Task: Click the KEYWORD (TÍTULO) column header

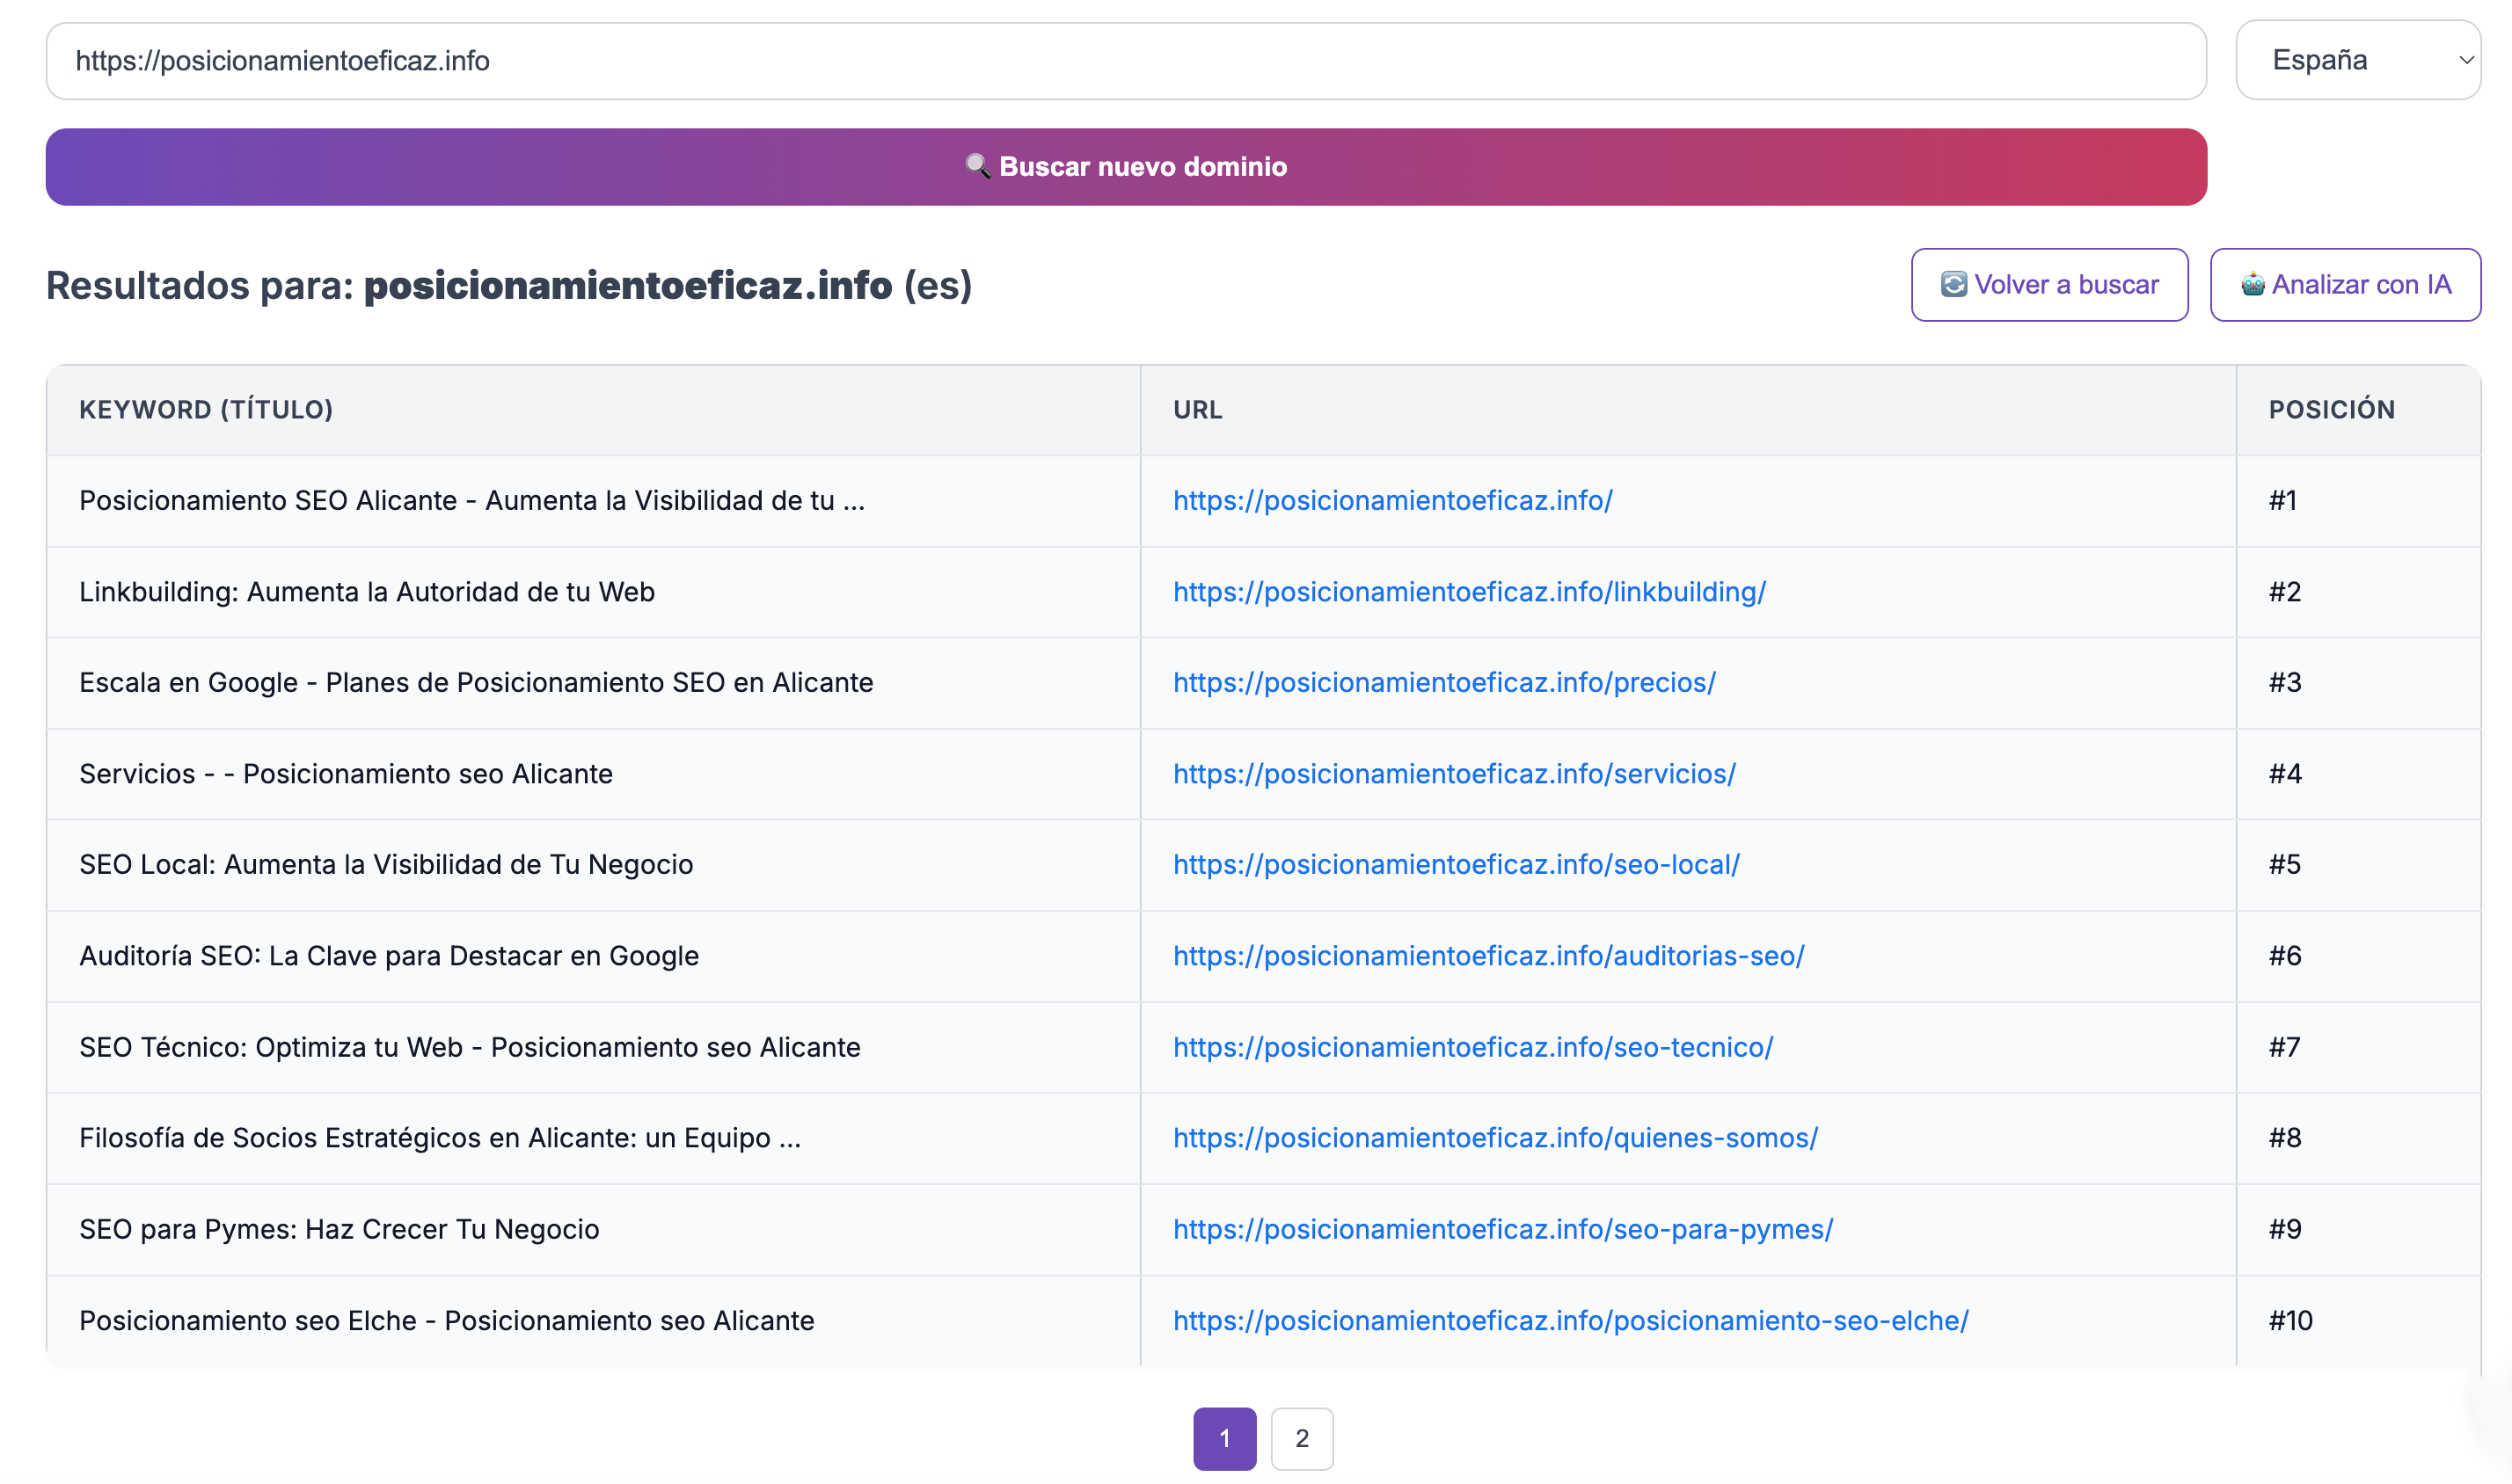Action: tap(206, 409)
